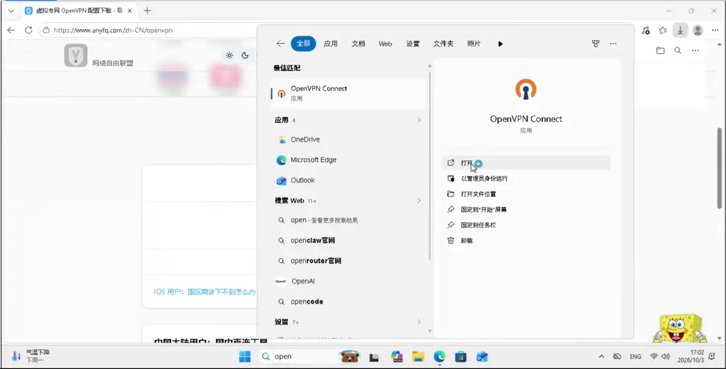
Task: Open Edge downloads toolbar button
Action: pyautogui.click(x=680, y=30)
